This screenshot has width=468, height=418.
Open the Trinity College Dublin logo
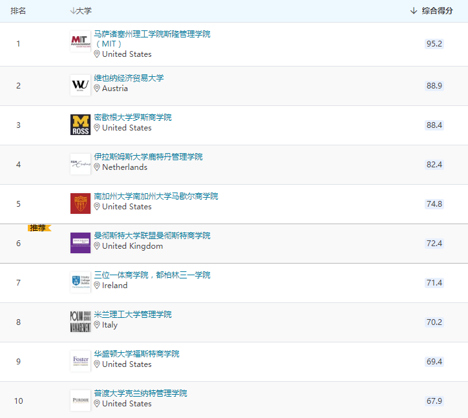pyautogui.click(x=80, y=282)
